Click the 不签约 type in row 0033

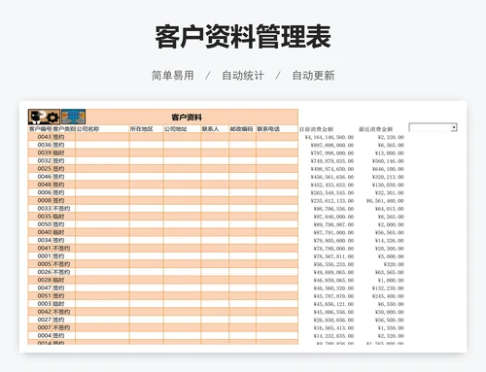click(61, 208)
